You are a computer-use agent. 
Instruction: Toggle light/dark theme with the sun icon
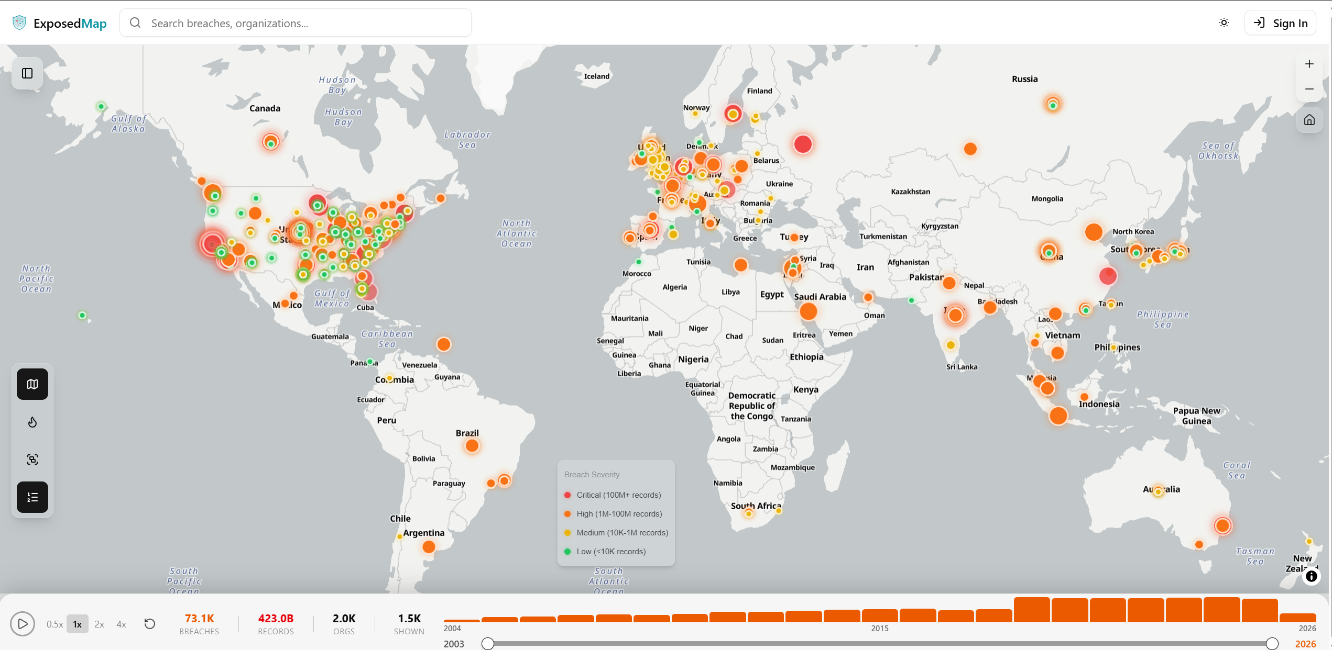pos(1224,23)
